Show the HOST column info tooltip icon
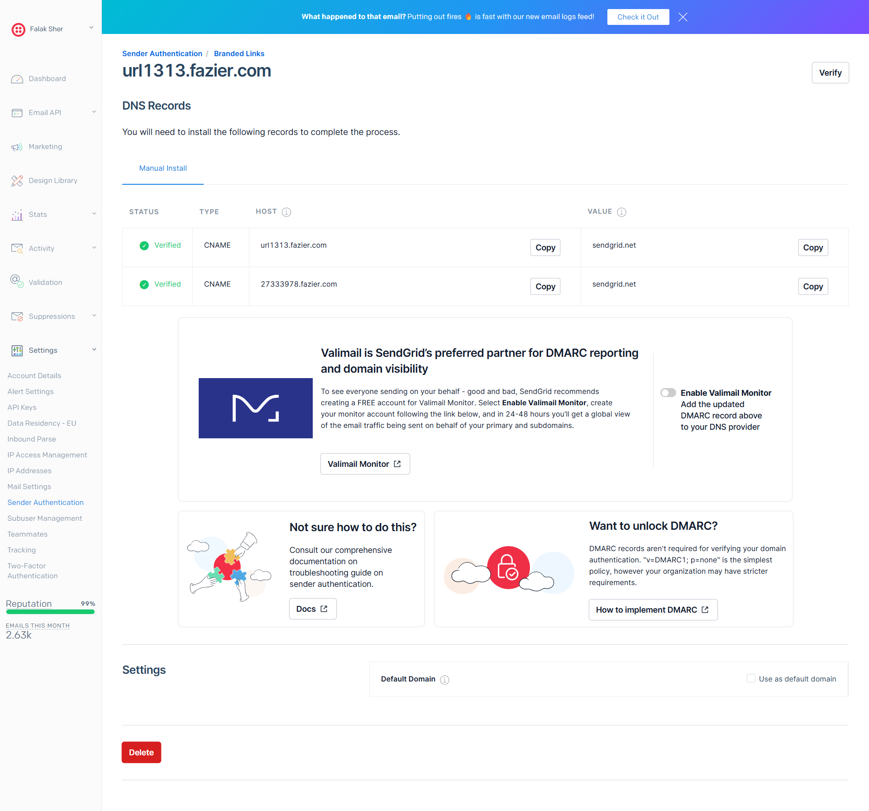 click(x=286, y=212)
